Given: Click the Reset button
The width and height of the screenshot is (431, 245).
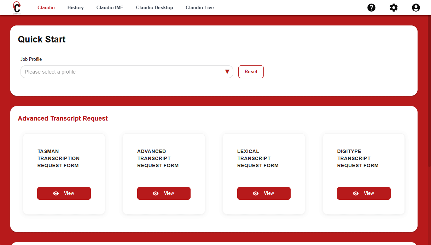Looking at the screenshot, I should click(251, 72).
